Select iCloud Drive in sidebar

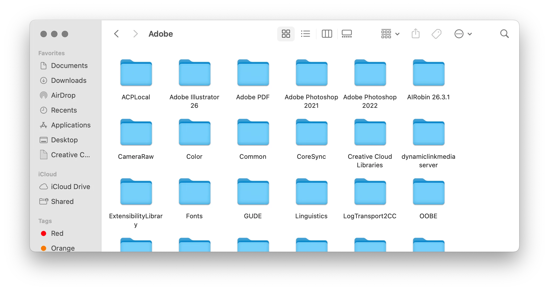(70, 187)
